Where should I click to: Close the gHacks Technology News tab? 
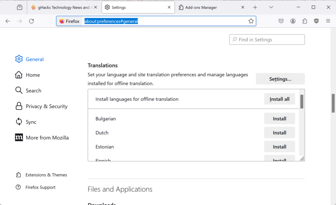coord(96,7)
